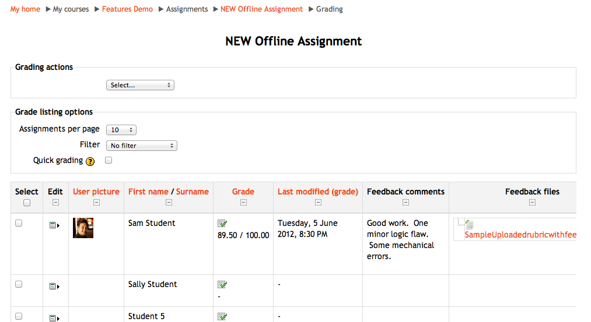Click the name Student 5
The width and height of the screenshot is (591, 322).
click(x=146, y=316)
